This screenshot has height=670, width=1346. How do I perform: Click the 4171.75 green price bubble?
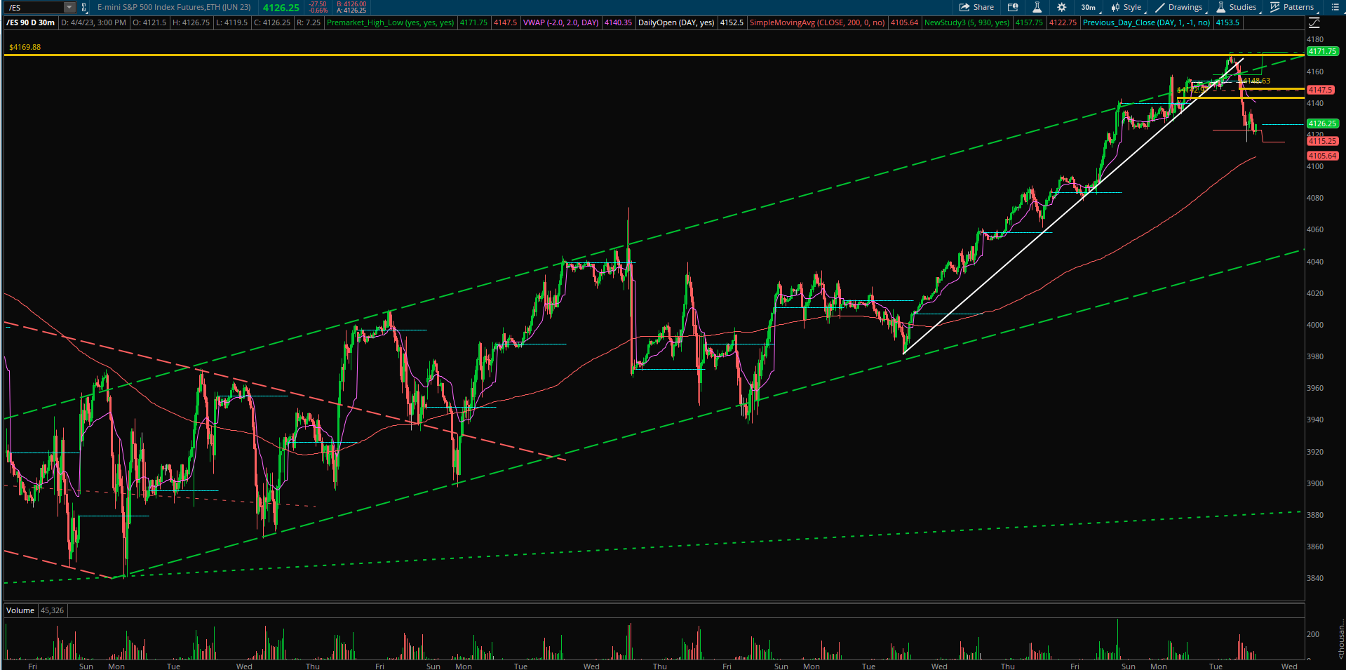pos(1322,51)
